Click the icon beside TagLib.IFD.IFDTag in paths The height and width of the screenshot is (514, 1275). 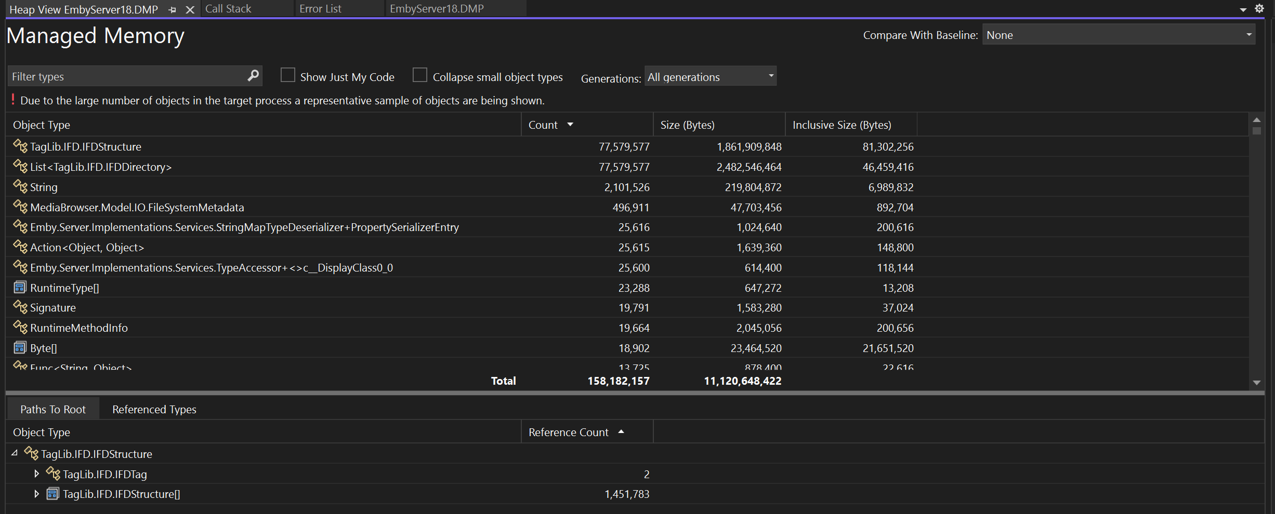coord(52,474)
